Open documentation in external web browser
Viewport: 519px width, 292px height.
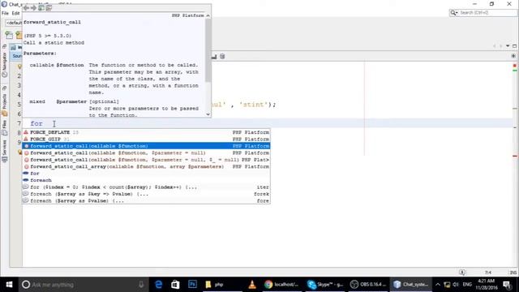(x=41, y=8)
